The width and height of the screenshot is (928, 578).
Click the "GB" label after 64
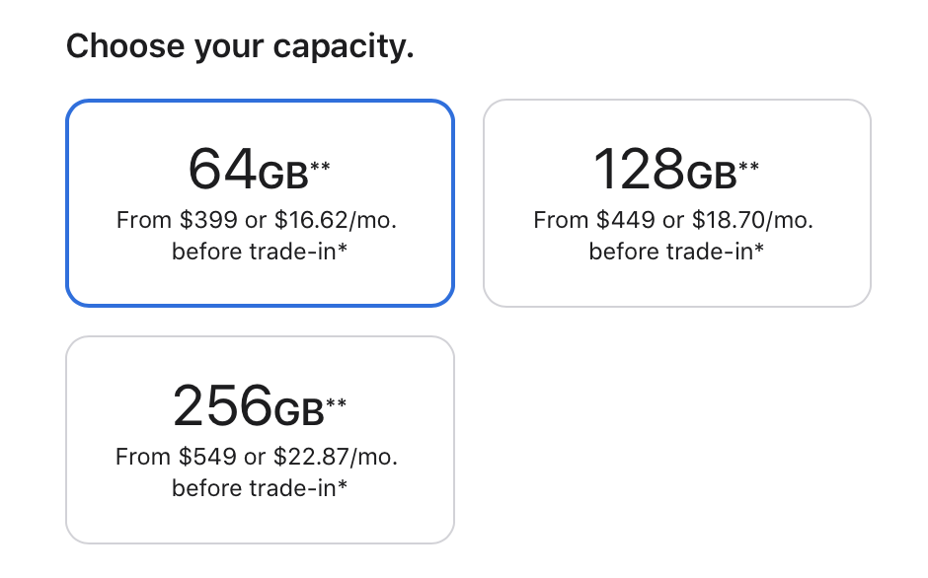tap(283, 176)
